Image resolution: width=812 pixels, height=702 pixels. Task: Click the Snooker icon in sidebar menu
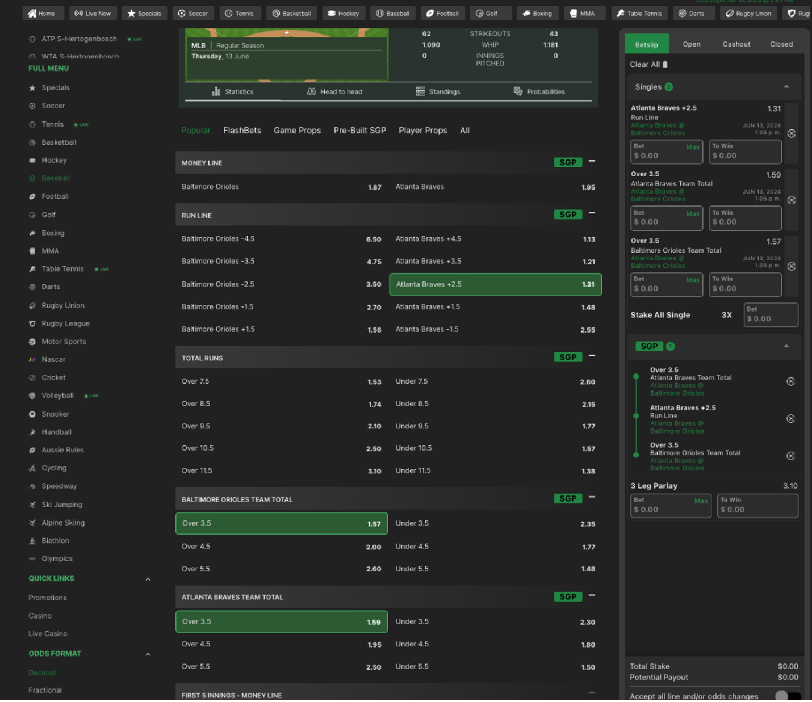click(32, 414)
